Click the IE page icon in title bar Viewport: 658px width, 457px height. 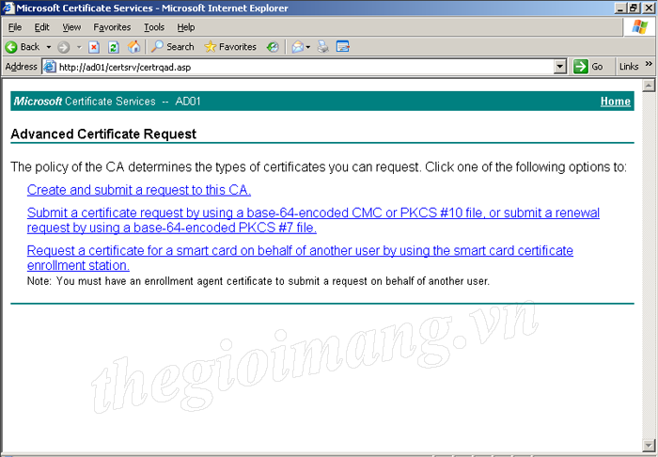(x=8, y=8)
